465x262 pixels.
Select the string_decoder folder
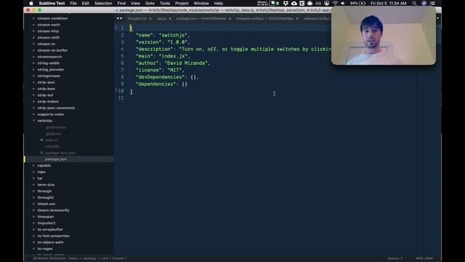[x=50, y=70]
